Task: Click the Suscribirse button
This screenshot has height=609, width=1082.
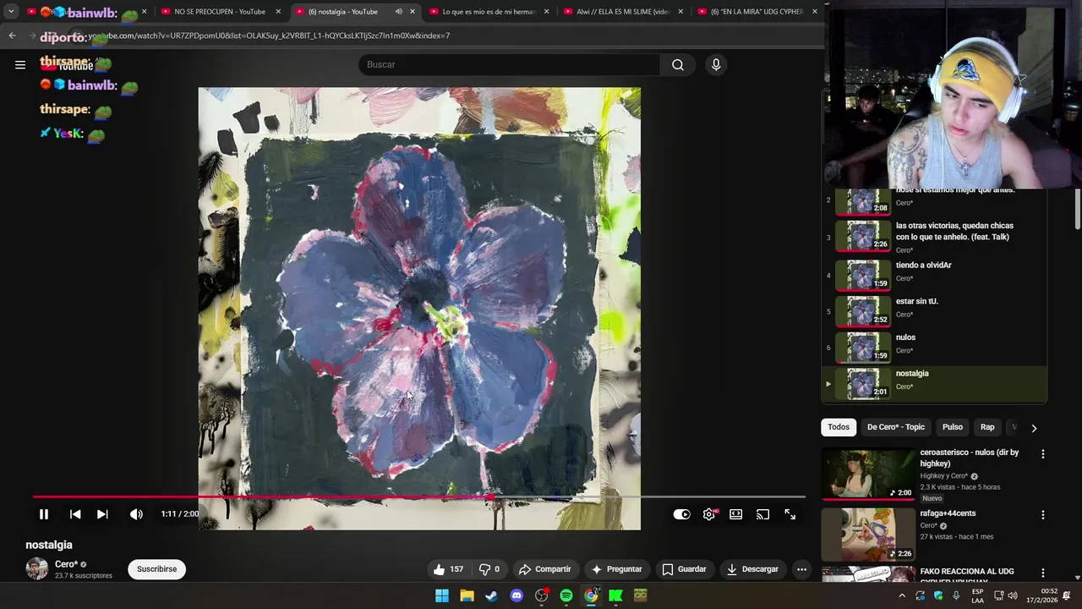Action: (x=157, y=569)
